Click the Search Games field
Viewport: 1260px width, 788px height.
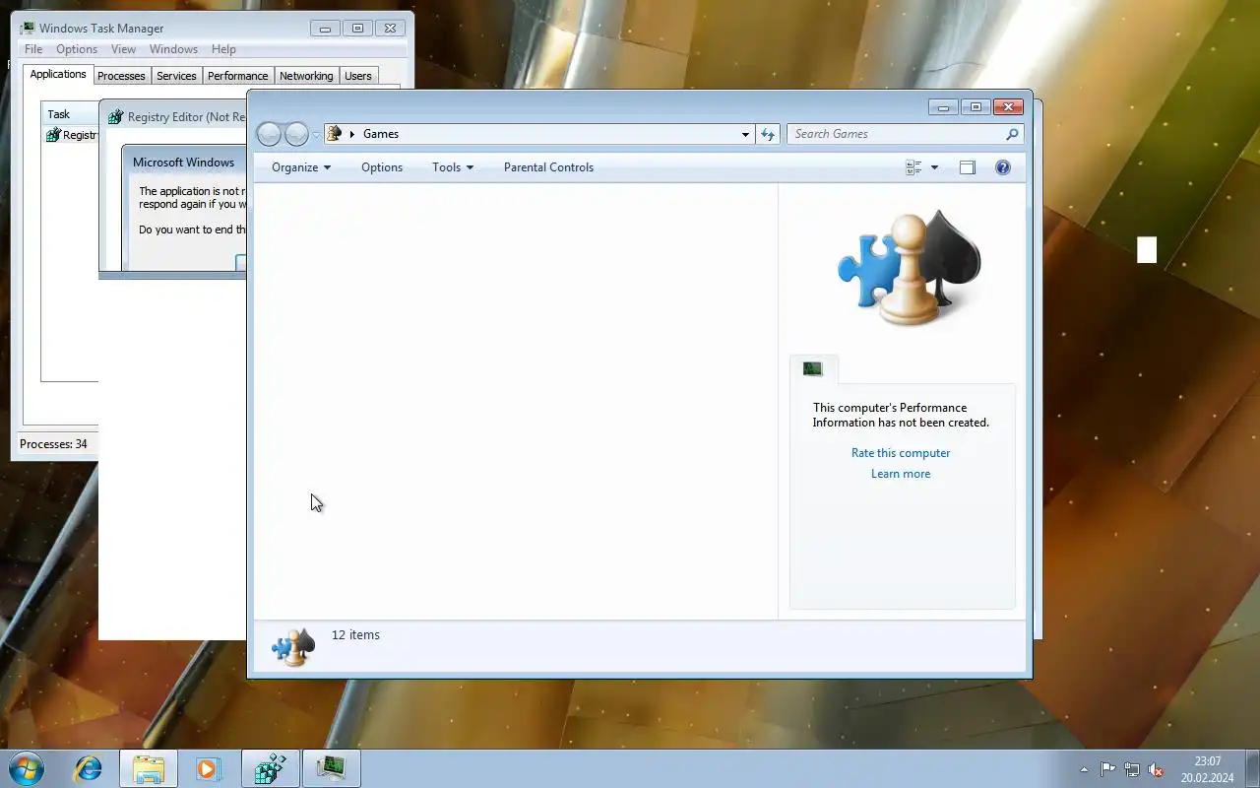coord(905,134)
